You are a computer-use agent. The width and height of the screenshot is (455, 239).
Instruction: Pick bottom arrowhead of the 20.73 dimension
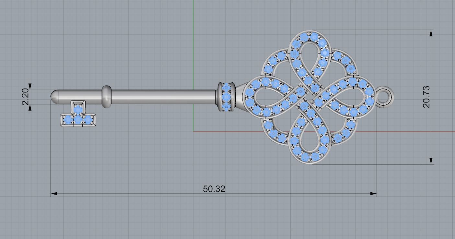coord(431,161)
